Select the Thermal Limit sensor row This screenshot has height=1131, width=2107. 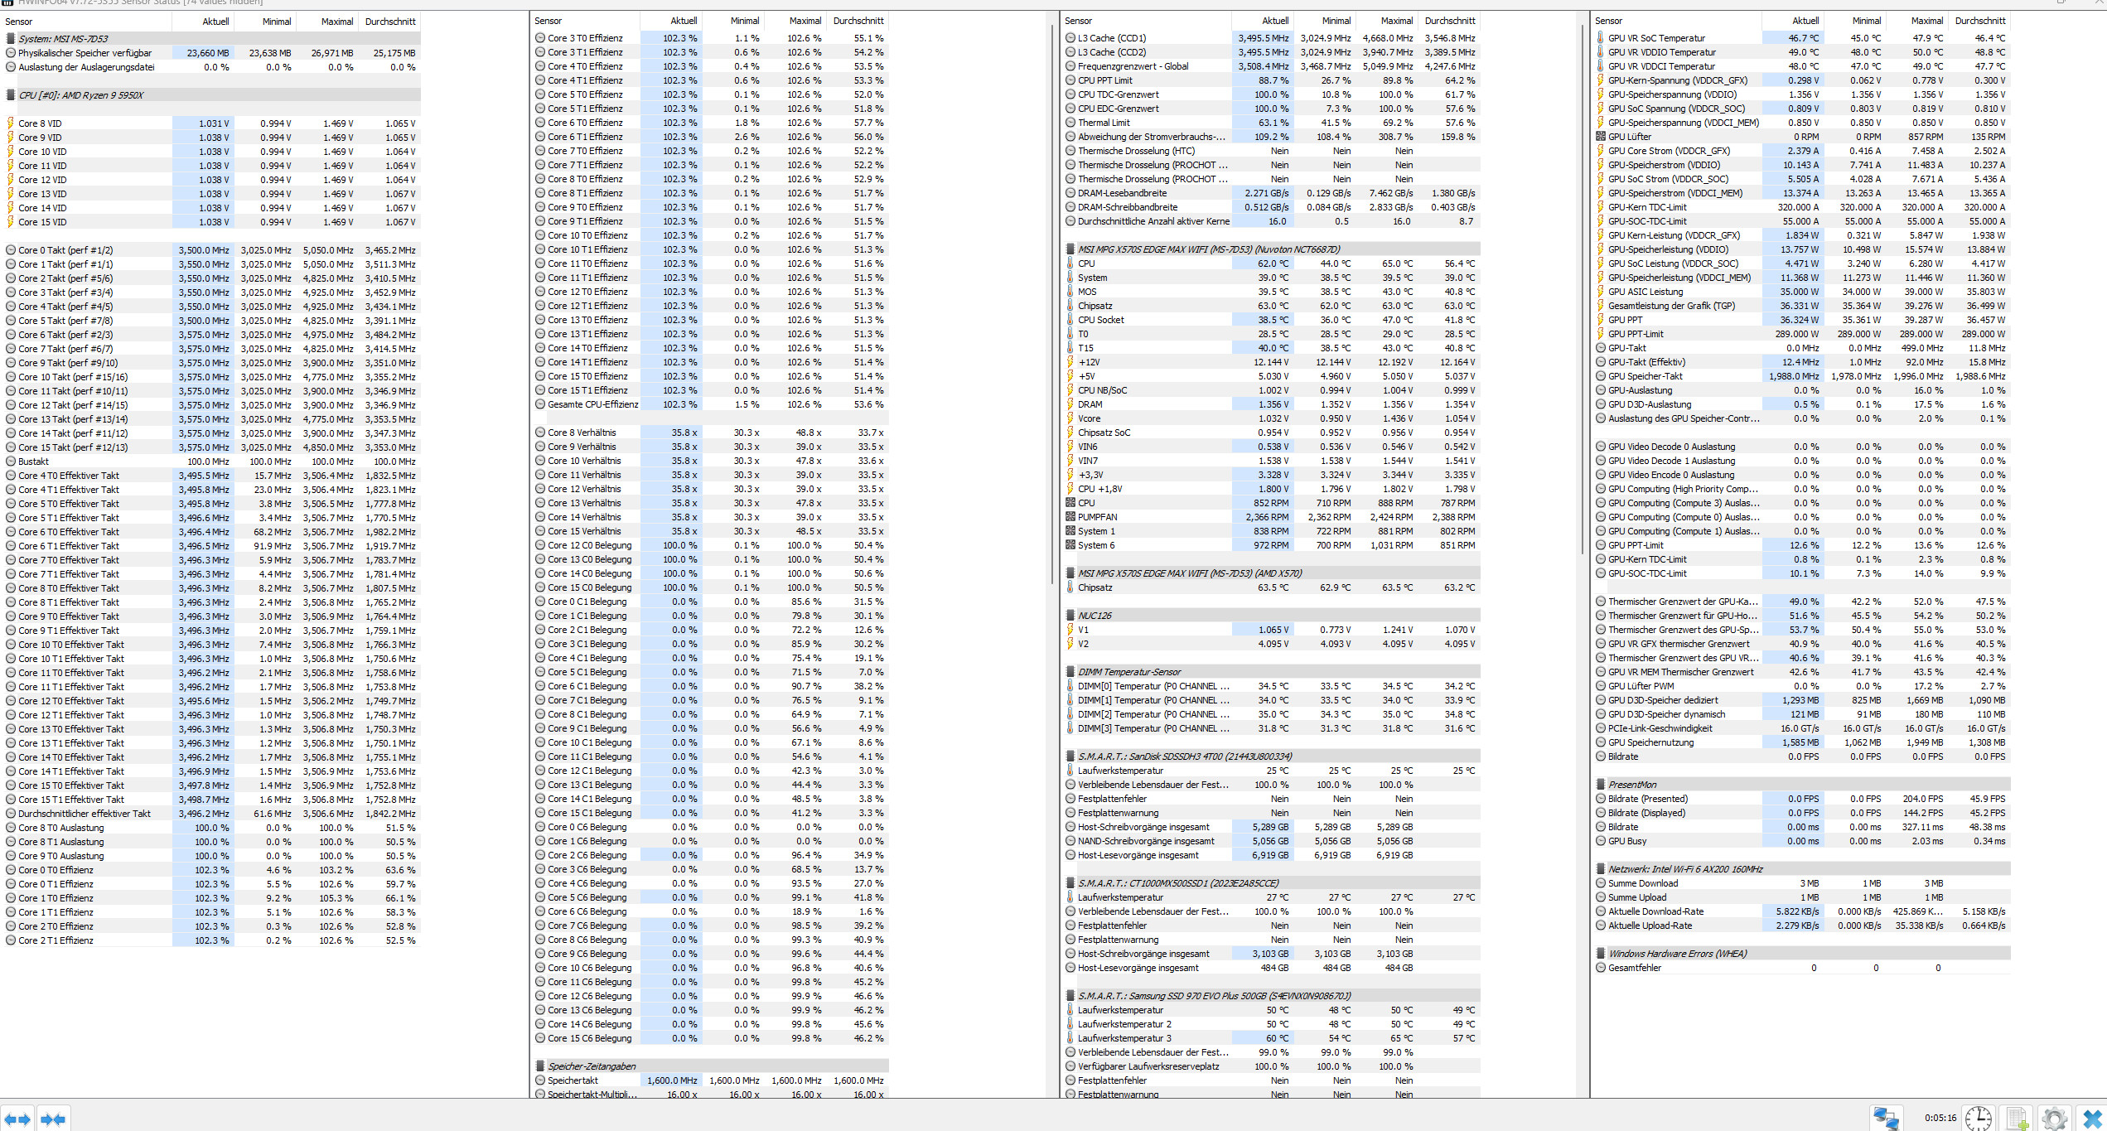(x=1104, y=123)
